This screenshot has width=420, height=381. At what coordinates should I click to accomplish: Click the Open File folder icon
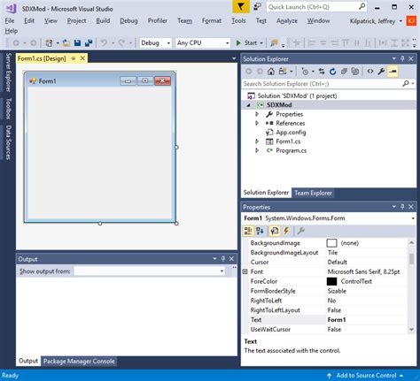pos(66,43)
